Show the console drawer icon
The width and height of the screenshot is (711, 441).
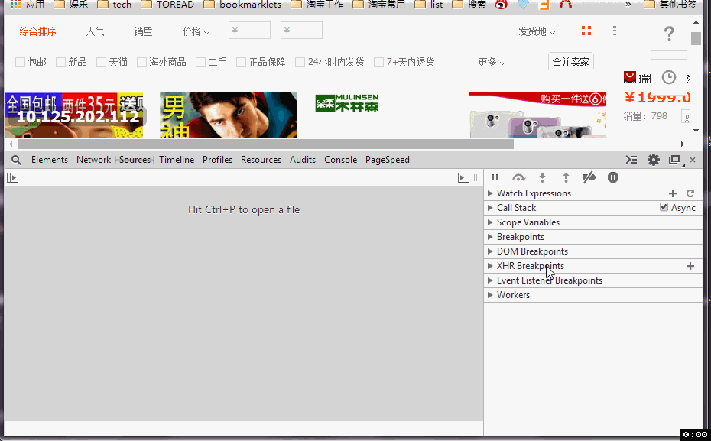631,160
